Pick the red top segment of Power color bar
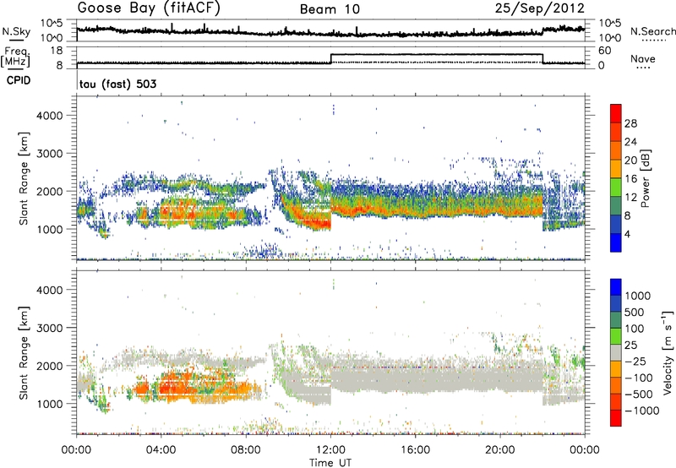 point(616,113)
